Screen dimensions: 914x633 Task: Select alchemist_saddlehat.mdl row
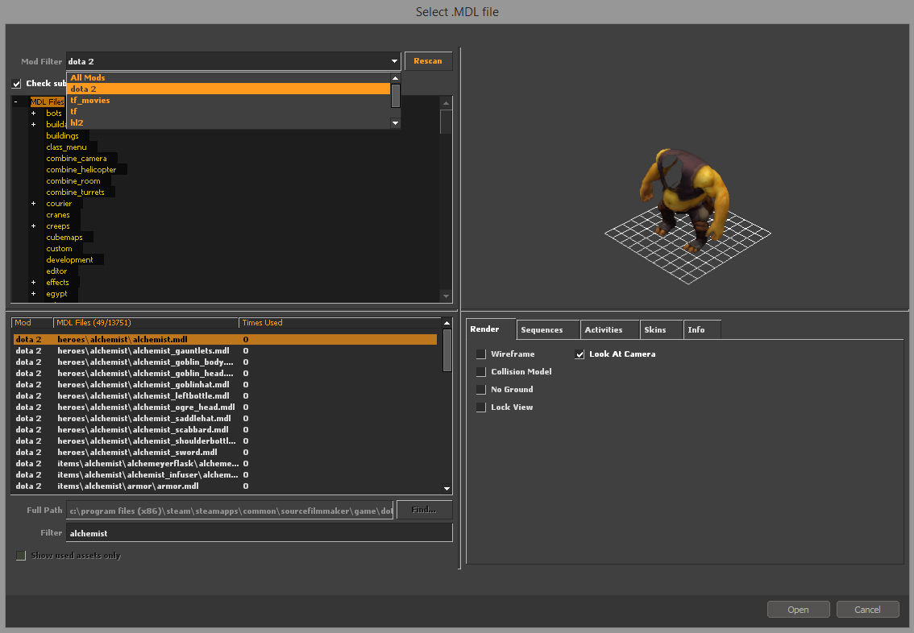click(x=225, y=418)
